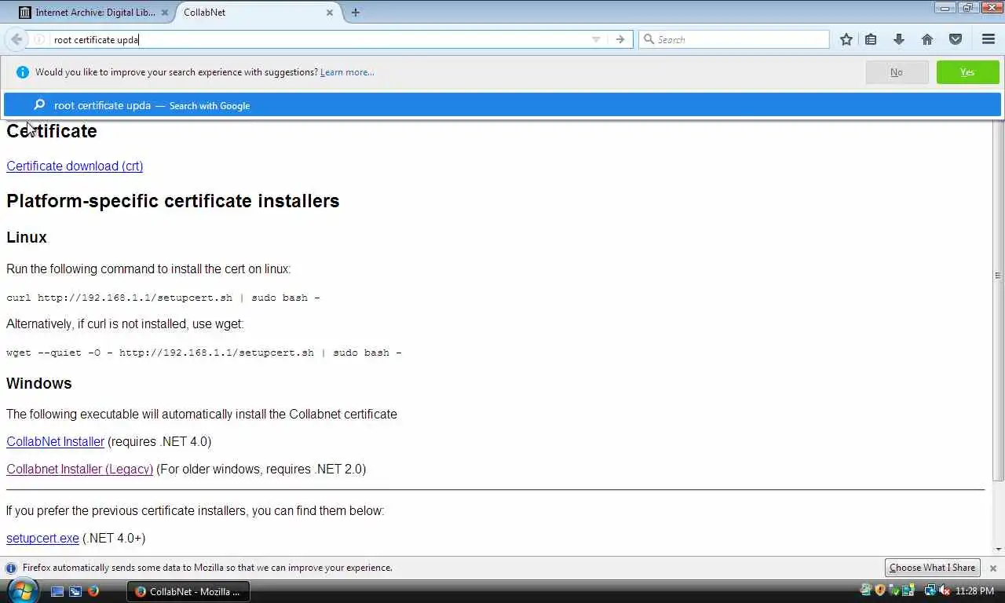
Task: Show bookmarks list icon
Action: (871, 39)
